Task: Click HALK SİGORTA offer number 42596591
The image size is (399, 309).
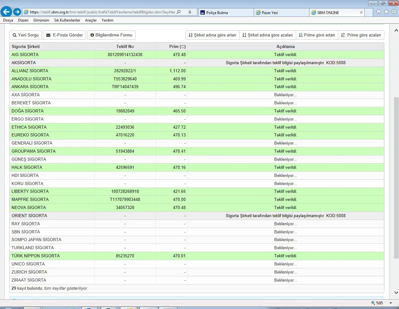Action: point(125,167)
